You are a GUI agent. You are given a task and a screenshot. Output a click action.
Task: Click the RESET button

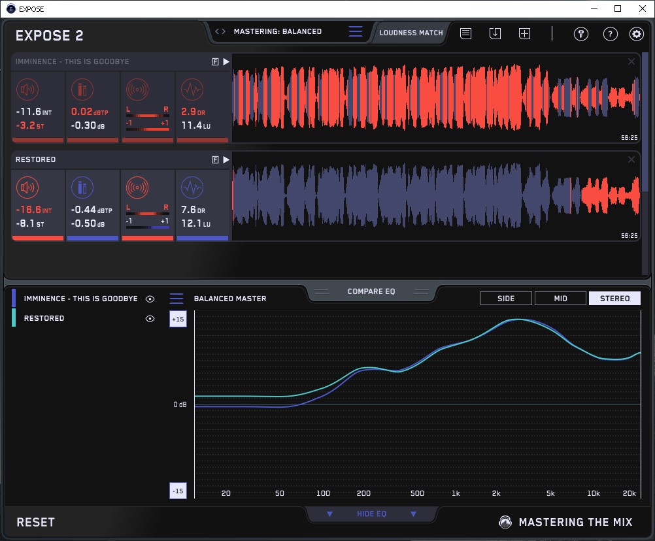coord(35,522)
